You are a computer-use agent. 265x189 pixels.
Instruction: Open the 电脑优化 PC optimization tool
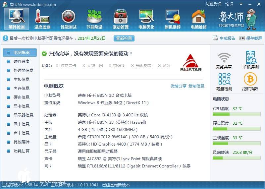tap(146, 19)
